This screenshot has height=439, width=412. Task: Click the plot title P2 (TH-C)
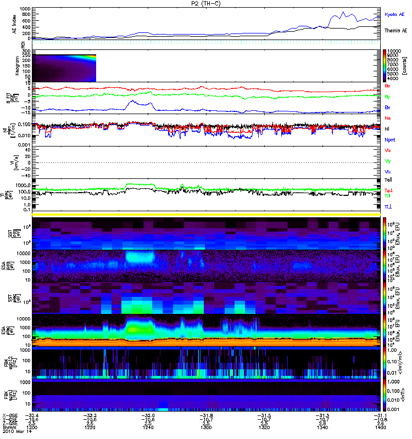coord(206,3)
